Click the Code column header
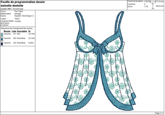The height and width of the screenshot is (115, 165). click(x=14, y=31)
